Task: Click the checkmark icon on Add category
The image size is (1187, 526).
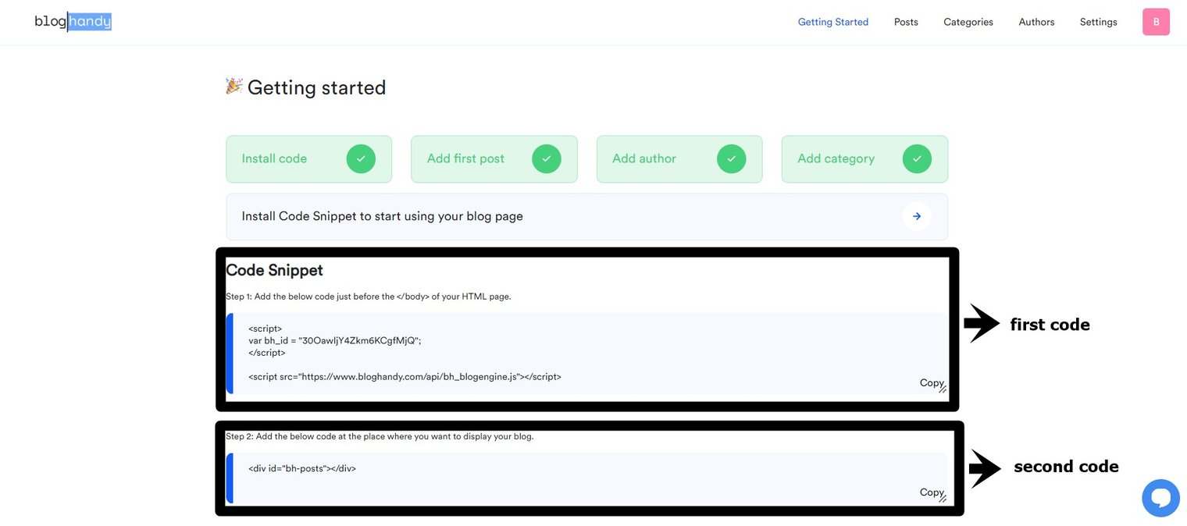Action: point(917,159)
